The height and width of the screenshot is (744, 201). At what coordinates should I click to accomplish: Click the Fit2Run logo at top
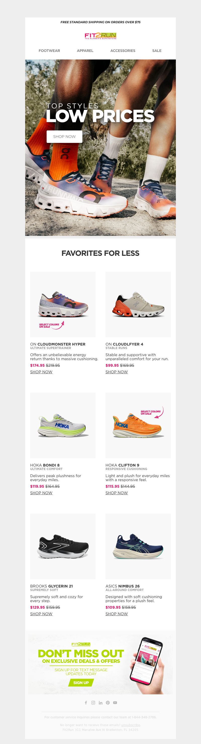100,36
